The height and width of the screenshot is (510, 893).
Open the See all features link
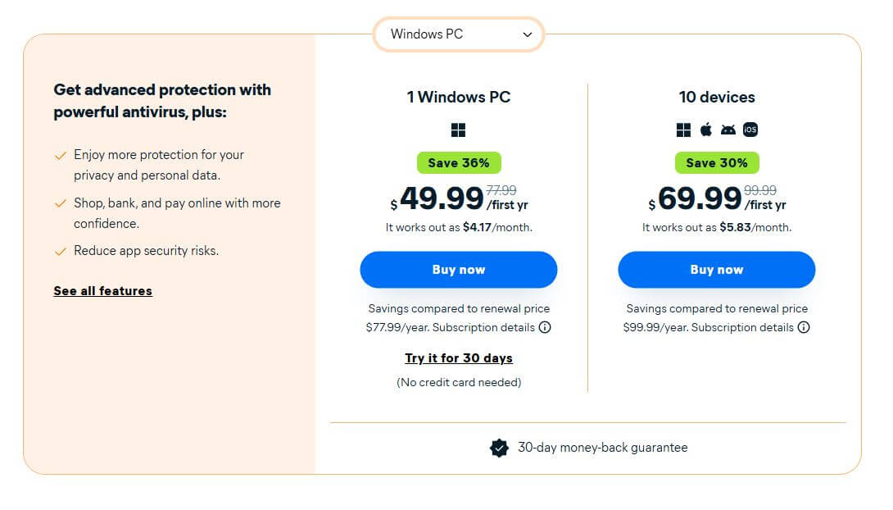coord(102,290)
